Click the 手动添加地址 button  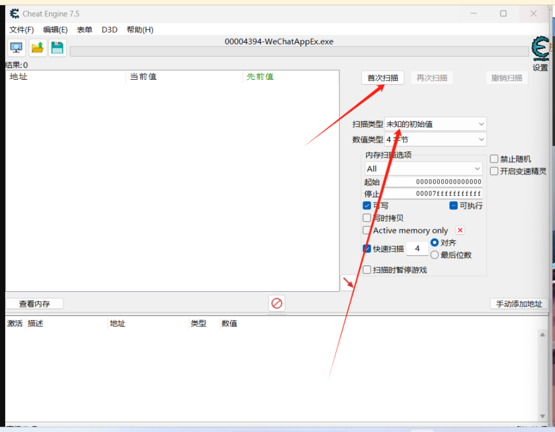519,304
